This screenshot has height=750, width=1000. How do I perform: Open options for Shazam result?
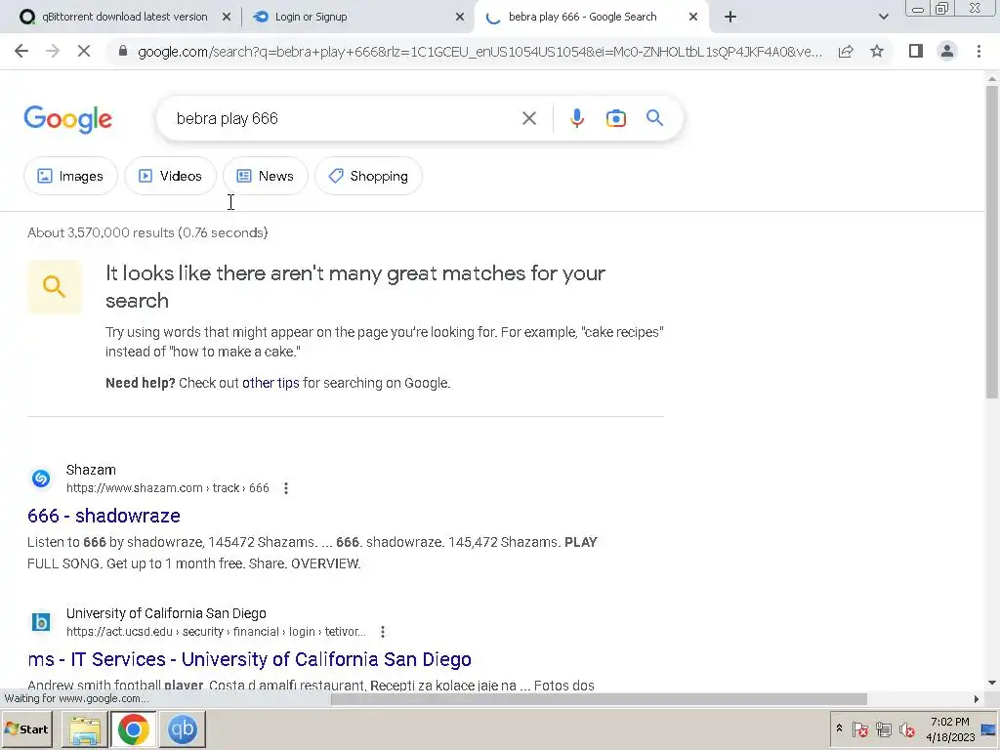[x=286, y=488]
